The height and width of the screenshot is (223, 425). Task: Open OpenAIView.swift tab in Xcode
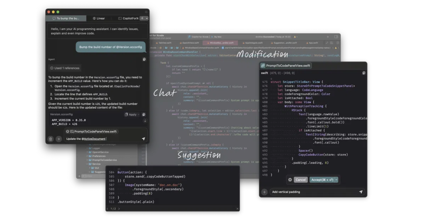pos(189,42)
